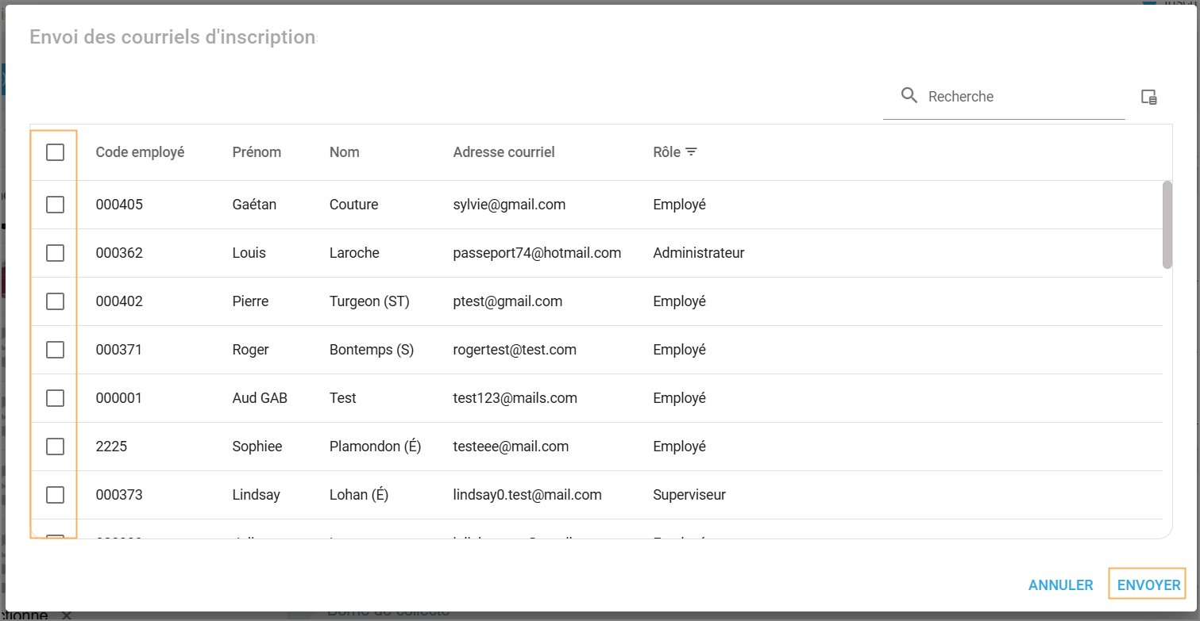
Task: Sort by the Code employé column header
Action: [x=140, y=152]
